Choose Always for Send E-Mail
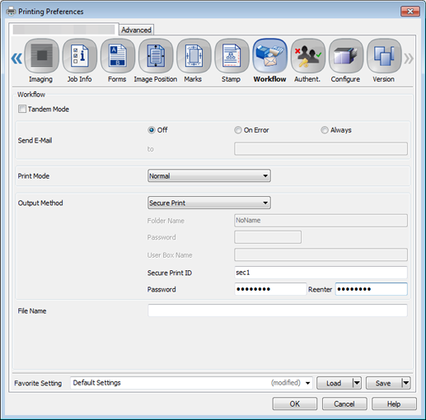 [325, 130]
